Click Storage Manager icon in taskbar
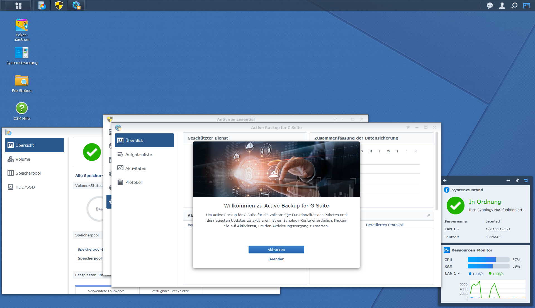Image resolution: width=535 pixels, height=308 pixels. (42, 6)
